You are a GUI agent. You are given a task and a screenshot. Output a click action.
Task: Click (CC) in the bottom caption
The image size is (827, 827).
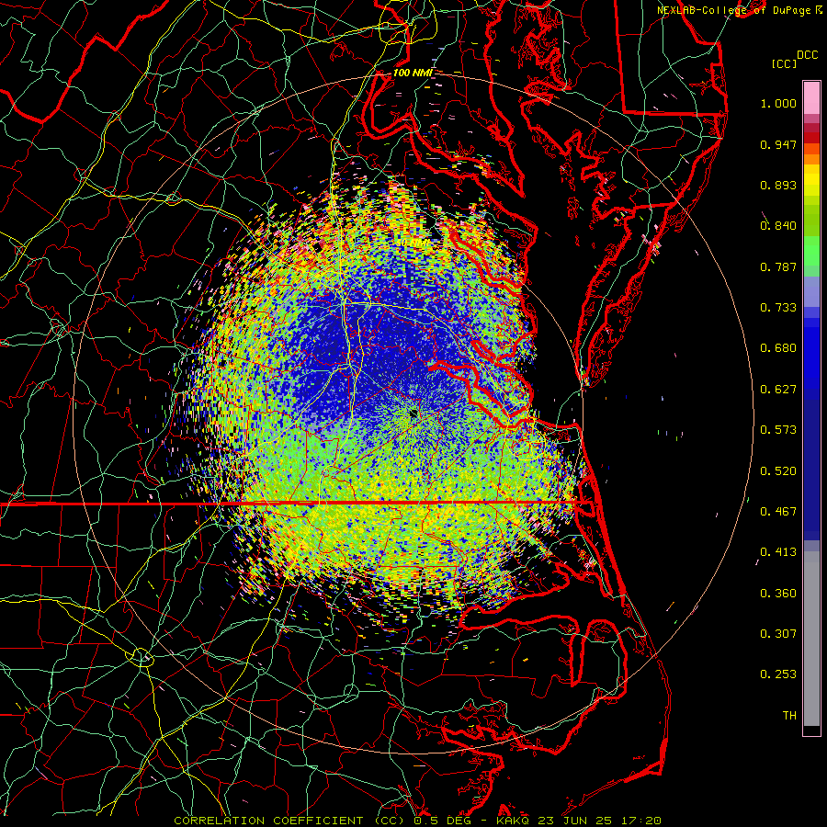(x=391, y=821)
